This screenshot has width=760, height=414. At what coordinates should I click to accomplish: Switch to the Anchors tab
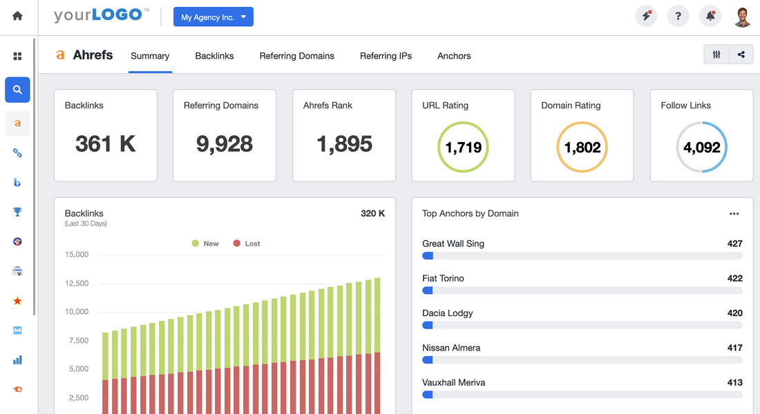click(x=454, y=56)
